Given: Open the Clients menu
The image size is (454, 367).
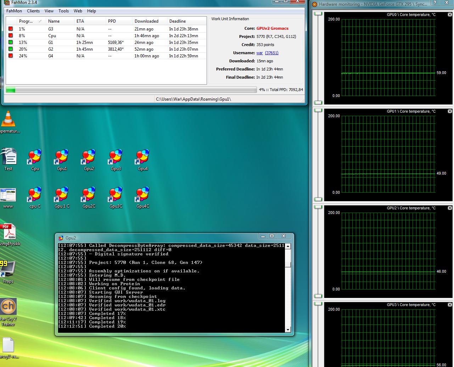Looking at the screenshot, I should (33, 11).
